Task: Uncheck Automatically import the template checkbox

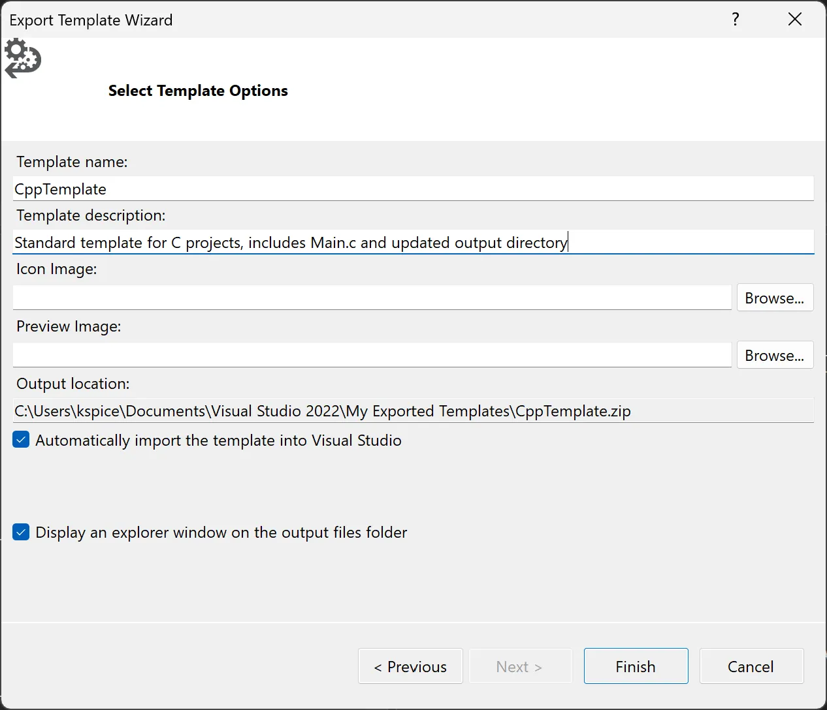Action: click(x=21, y=440)
